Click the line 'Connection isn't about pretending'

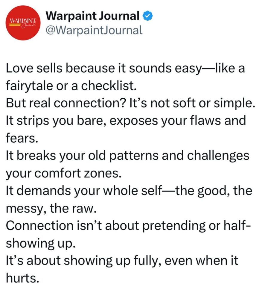click(x=128, y=225)
